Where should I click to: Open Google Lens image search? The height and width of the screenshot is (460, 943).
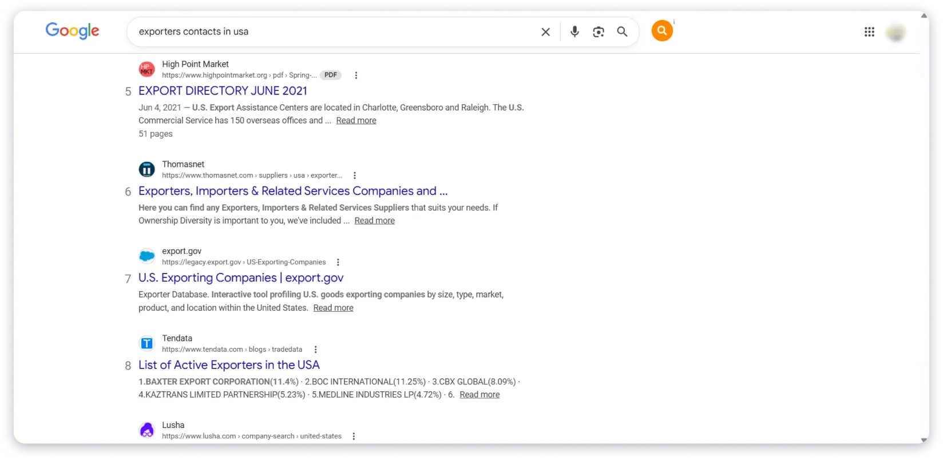pos(599,32)
